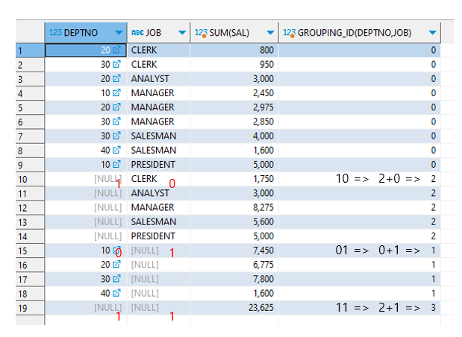Click the MANAGER cell in row 4
This screenshot has height=337, width=462.
click(x=158, y=93)
